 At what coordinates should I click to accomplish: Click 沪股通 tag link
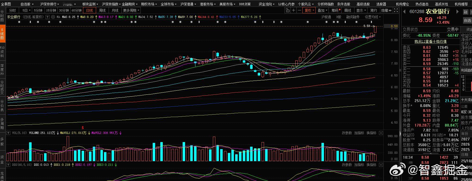tap(326, 17)
